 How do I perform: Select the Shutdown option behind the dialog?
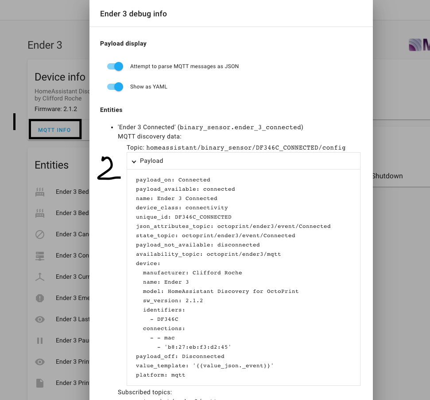click(387, 176)
